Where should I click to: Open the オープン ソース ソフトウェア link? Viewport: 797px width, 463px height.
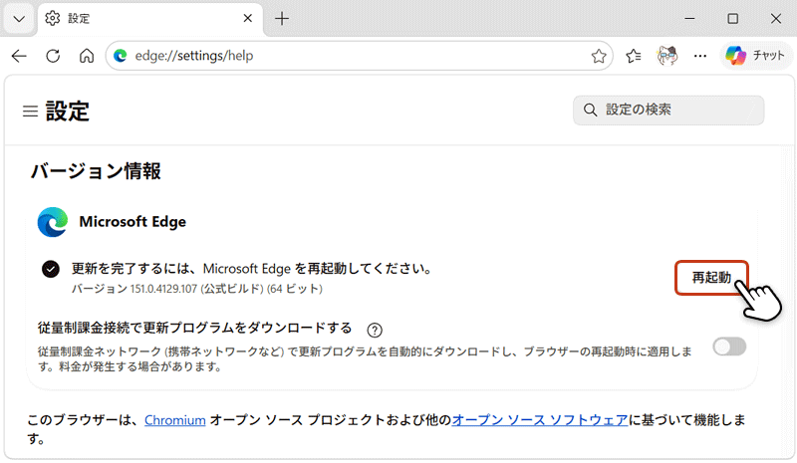tap(540, 420)
